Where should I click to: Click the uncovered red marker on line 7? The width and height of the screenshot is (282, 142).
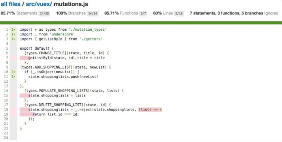pyautogui.click(x=14, y=58)
